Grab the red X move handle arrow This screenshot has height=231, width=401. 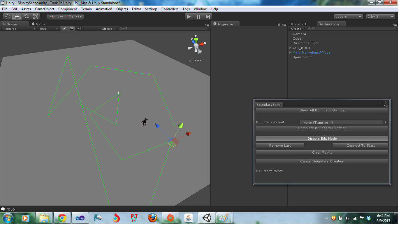pyautogui.click(x=188, y=134)
